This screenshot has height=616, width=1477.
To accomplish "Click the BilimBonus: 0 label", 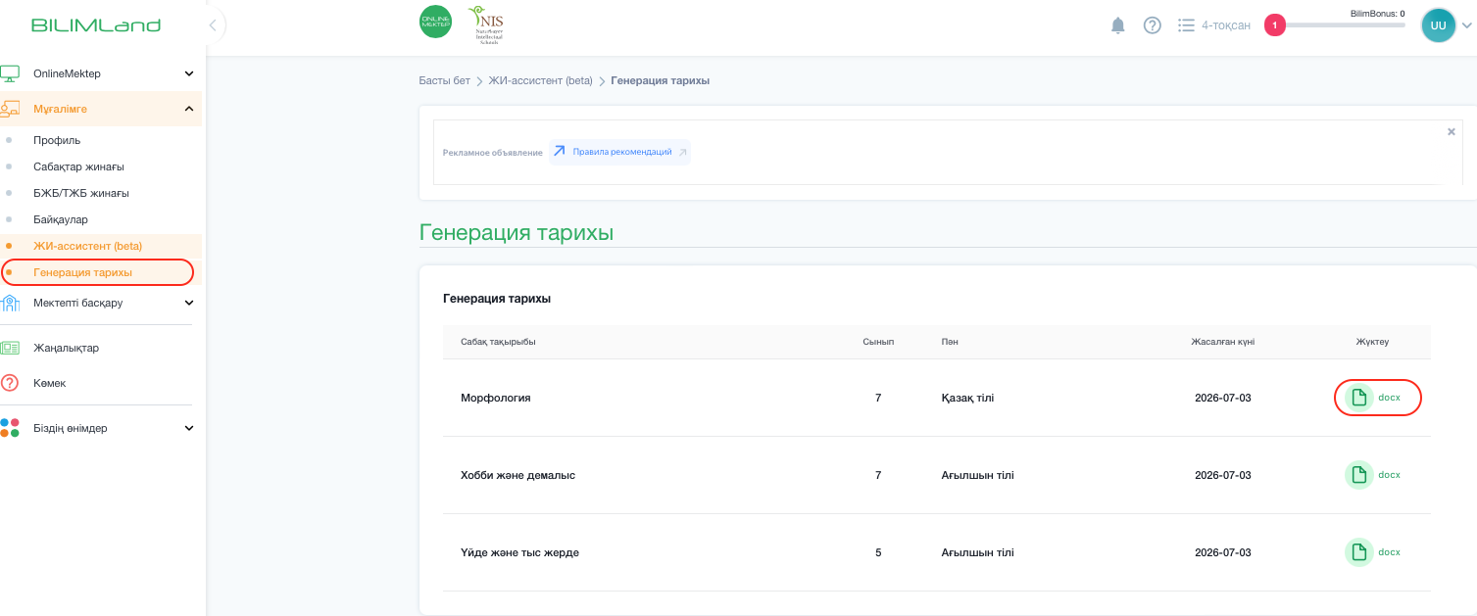I will pyautogui.click(x=1377, y=14).
